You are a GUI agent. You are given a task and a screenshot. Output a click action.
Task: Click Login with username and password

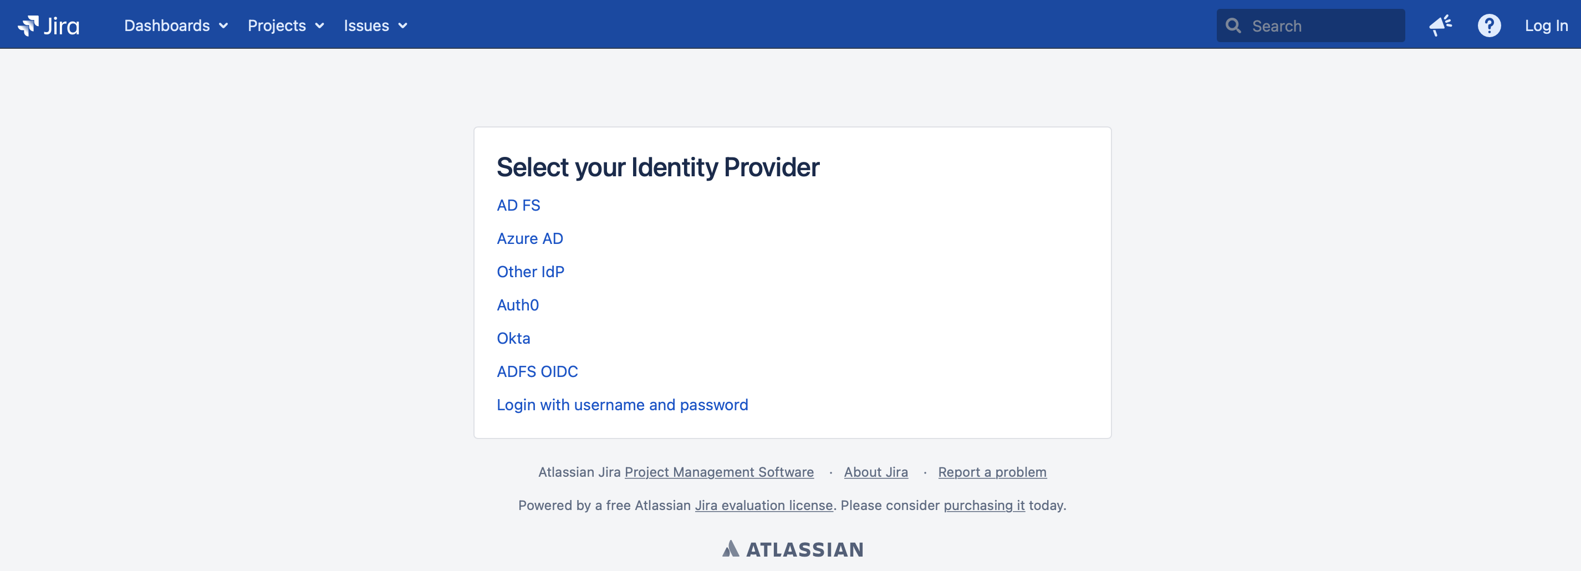[x=623, y=405]
